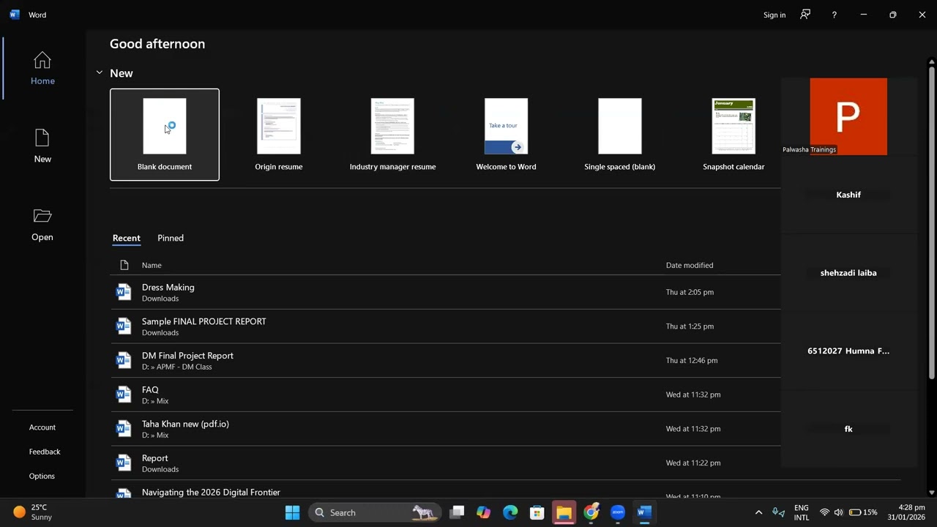This screenshot has width=937, height=527.
Task: Open the Wi-Fi network tray icon
Action: coord(824,512)
